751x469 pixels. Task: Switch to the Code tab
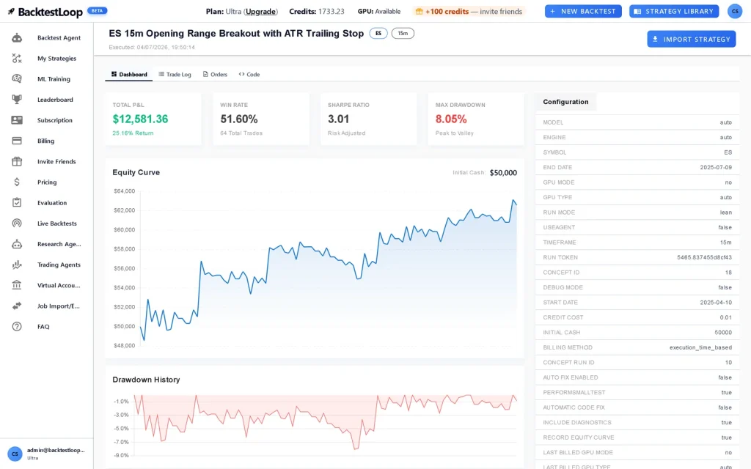[249, 74]
